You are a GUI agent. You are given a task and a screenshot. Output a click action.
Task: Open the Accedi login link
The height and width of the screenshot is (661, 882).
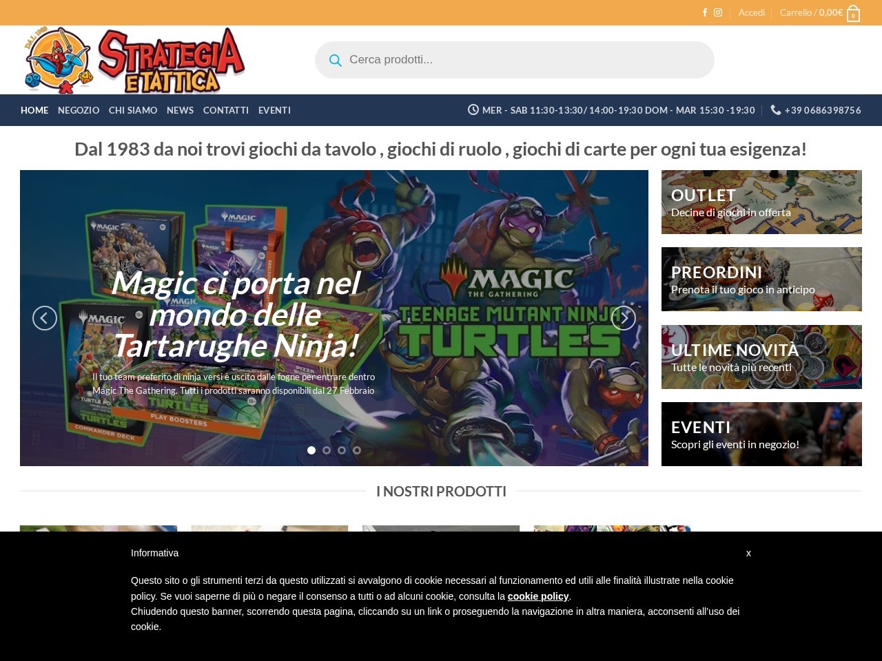point(751,12)
